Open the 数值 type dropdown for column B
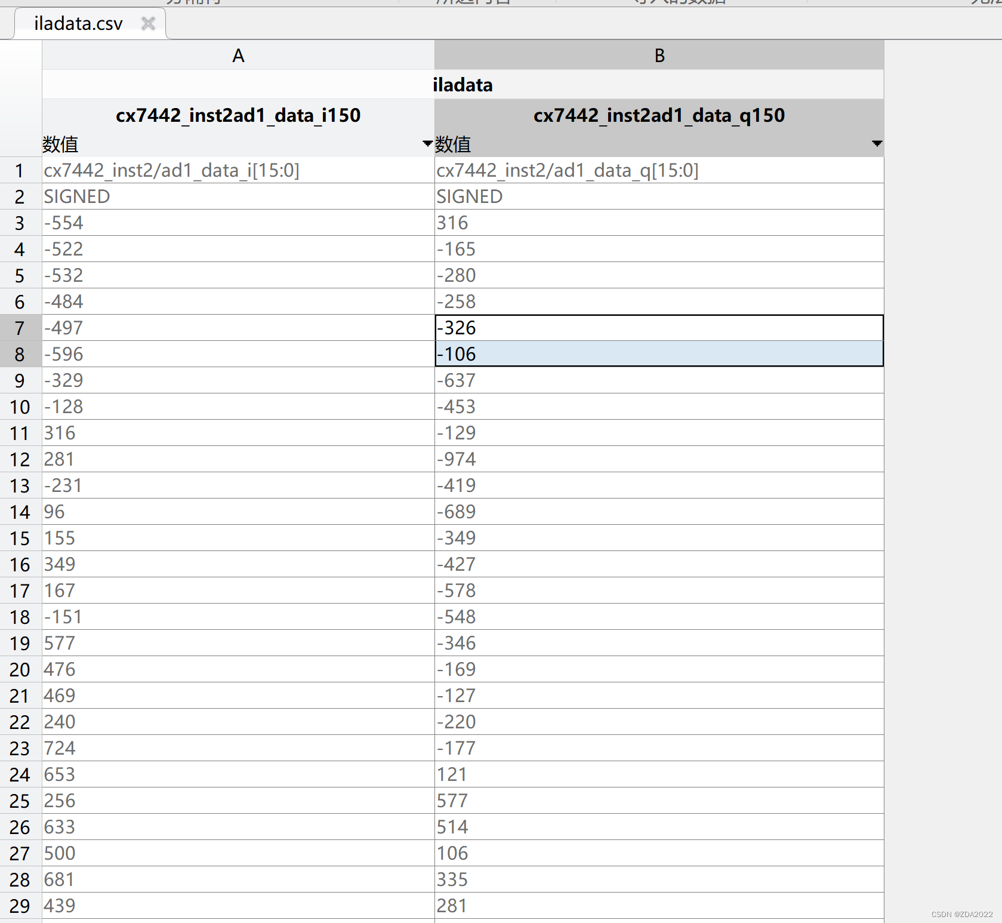 tap(877, 144)
